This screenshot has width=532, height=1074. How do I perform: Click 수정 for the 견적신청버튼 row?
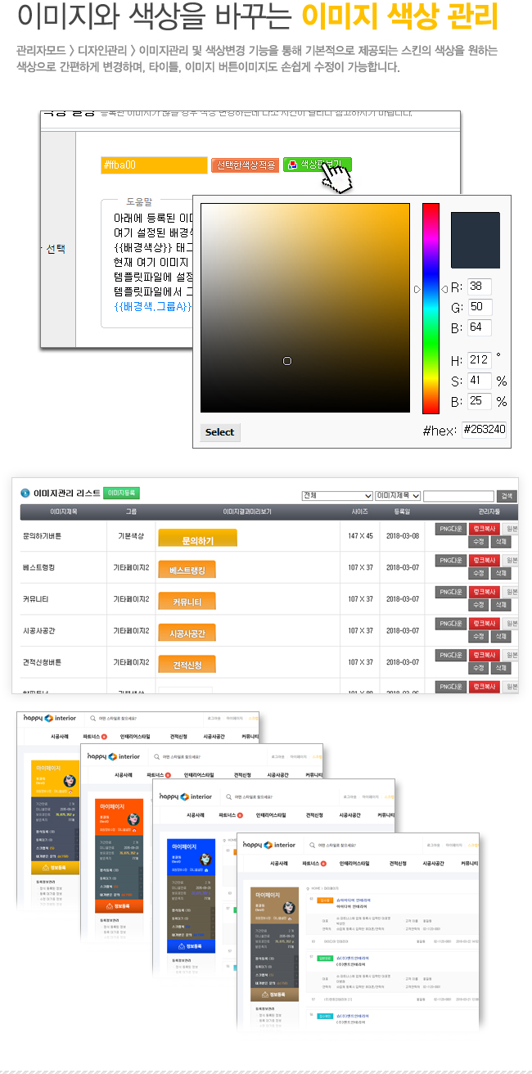pyautogui.click(x=479, y=668)
